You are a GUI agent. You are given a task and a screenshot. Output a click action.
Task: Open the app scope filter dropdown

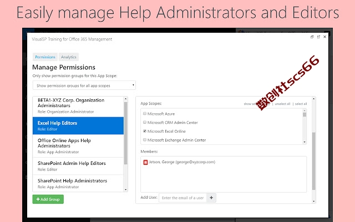[84, 85]
